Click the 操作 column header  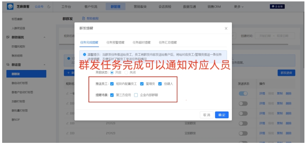[262, 84]
